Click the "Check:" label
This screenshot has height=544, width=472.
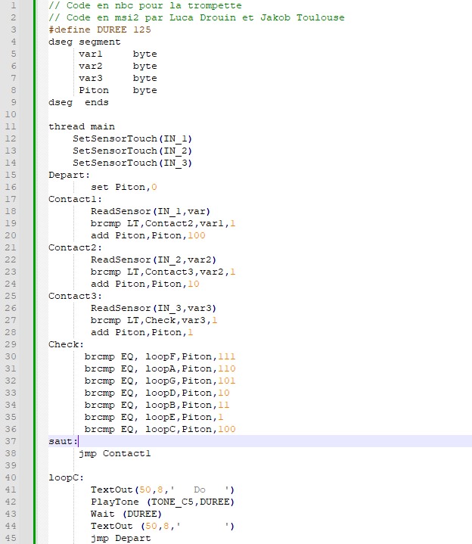67,344
